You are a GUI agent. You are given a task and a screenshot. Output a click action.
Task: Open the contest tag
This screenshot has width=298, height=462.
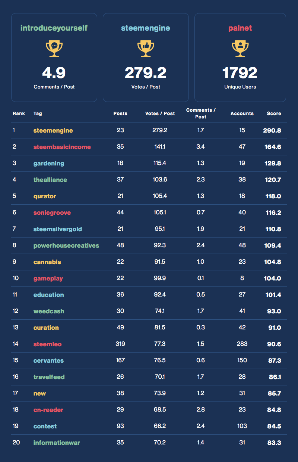45,426
